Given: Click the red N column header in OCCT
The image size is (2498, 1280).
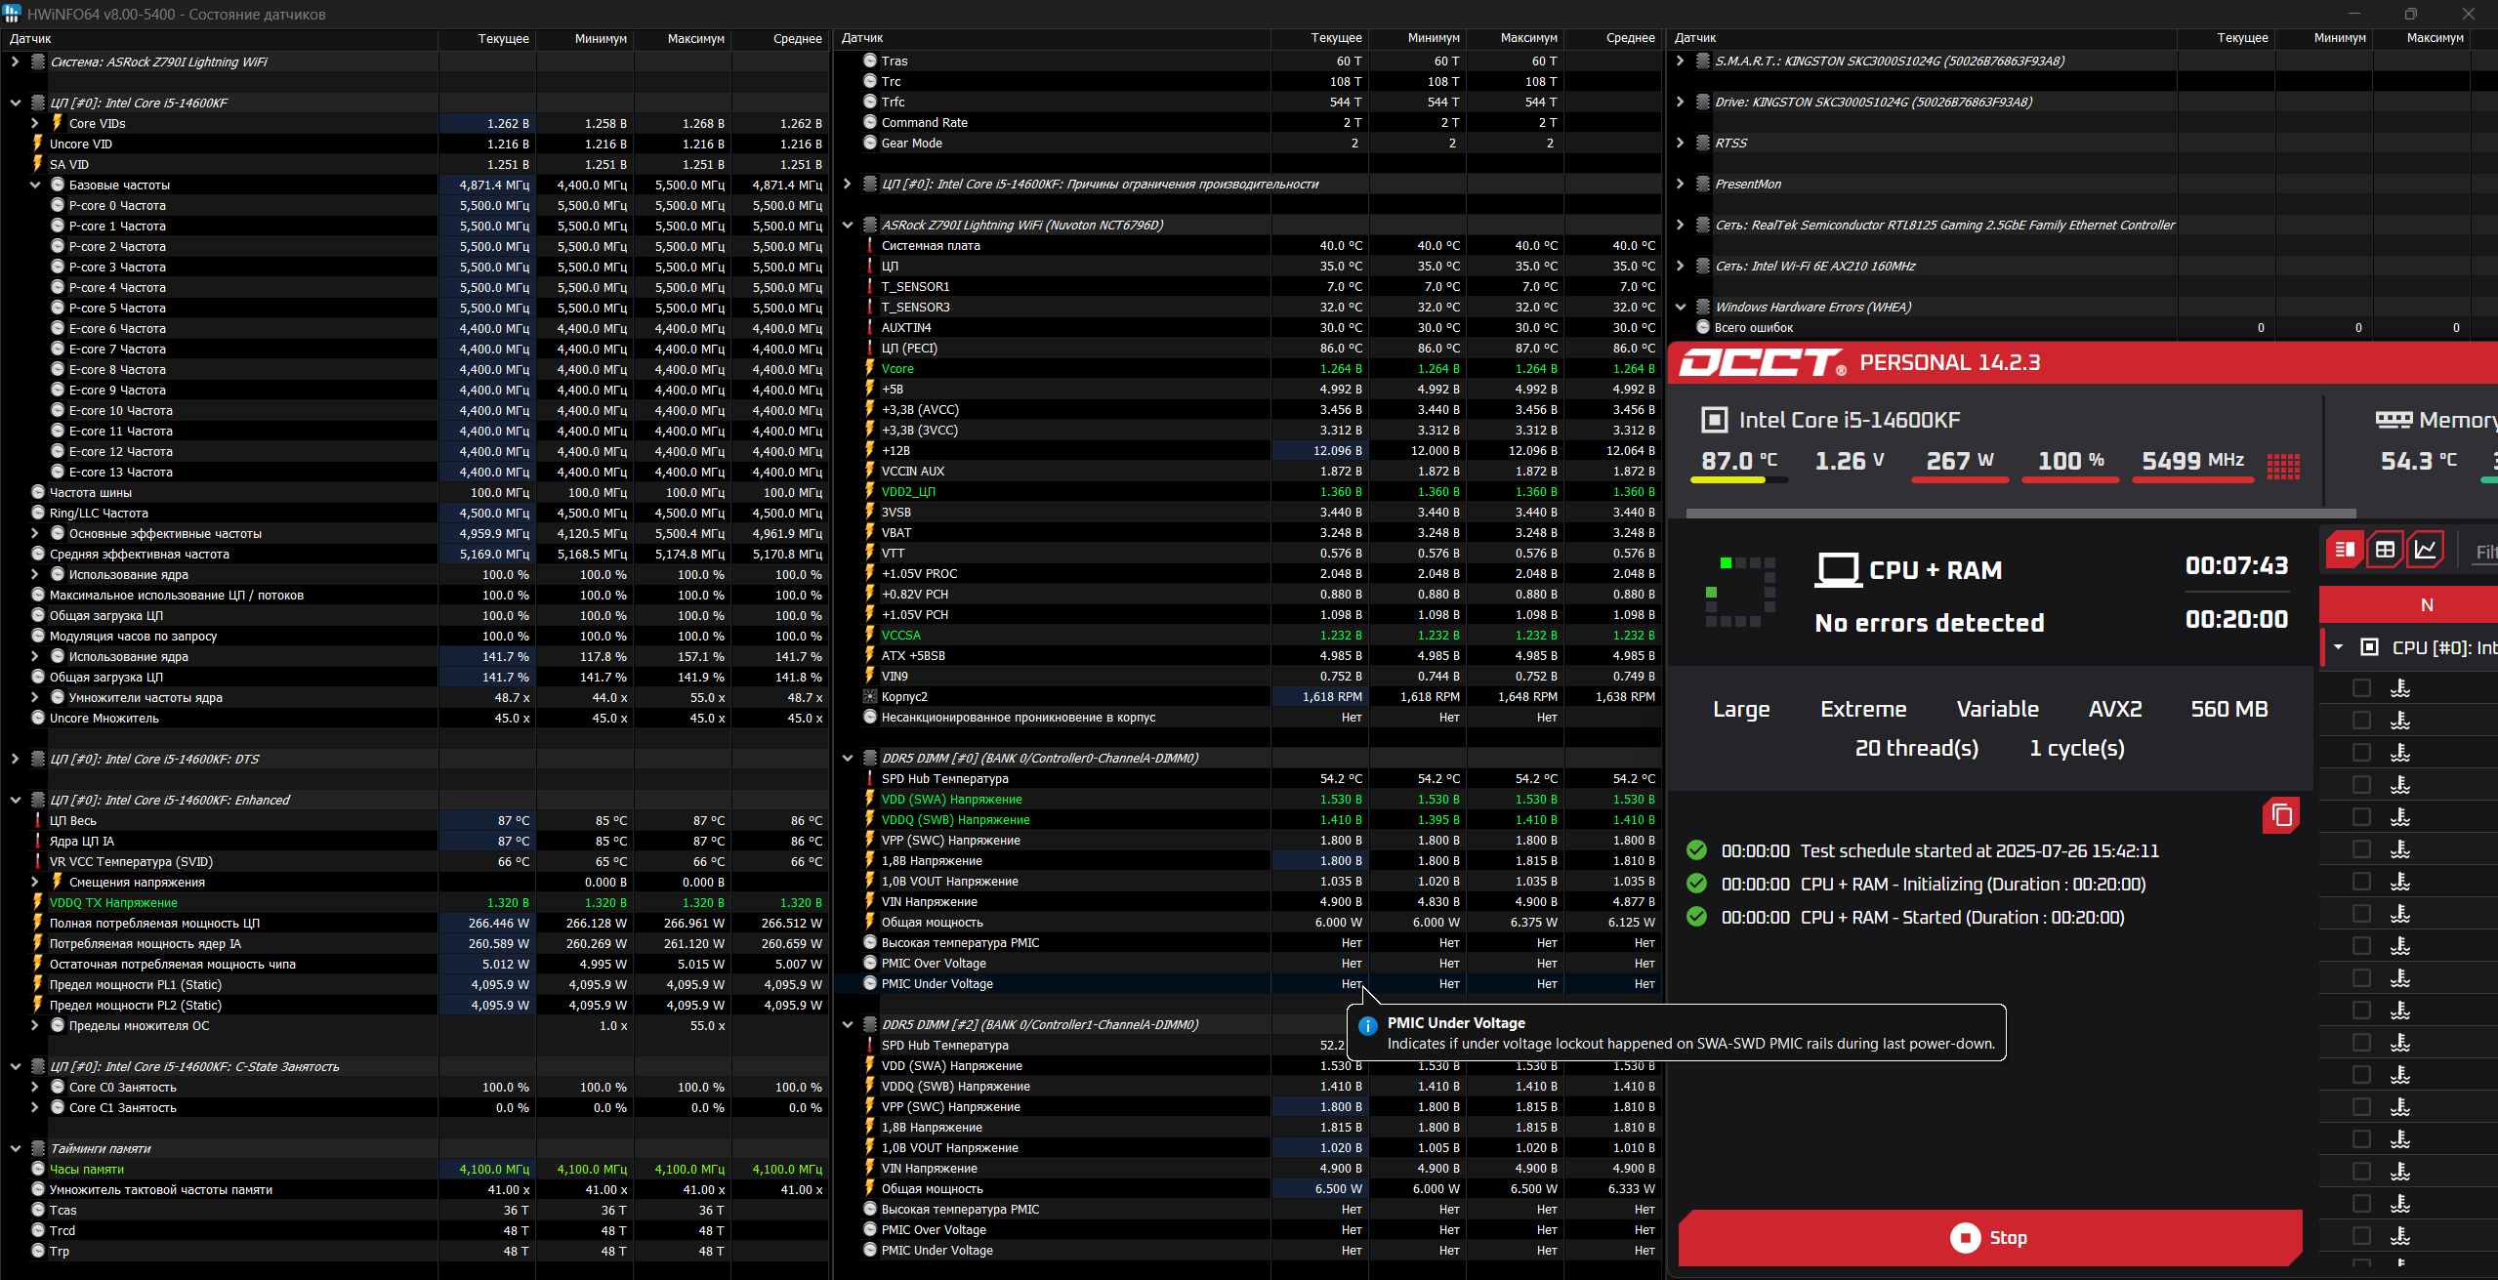Looking at the screenshot, I should click(x=2426, y=605).
